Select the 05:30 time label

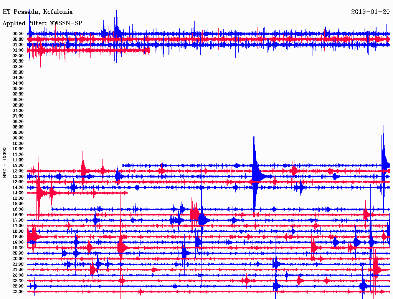coord(18,94)
